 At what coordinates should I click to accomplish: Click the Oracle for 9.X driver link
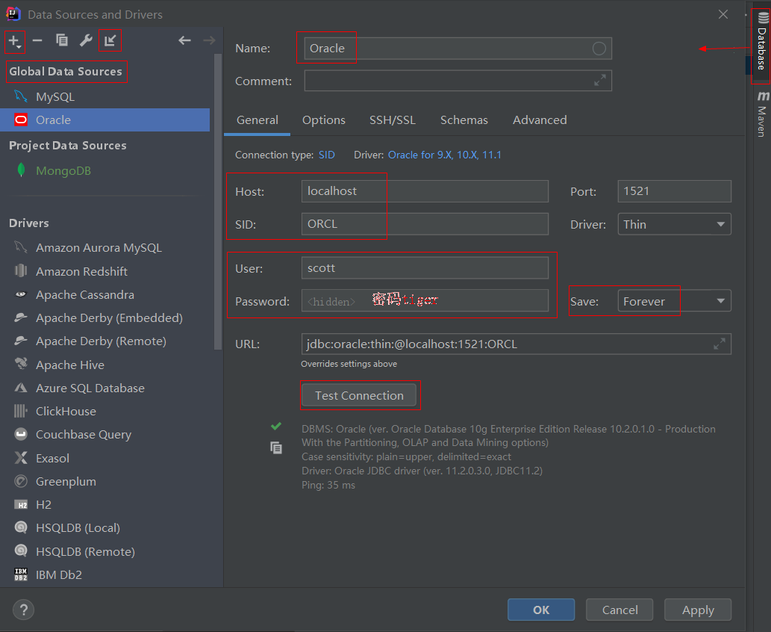pos(445,155)
